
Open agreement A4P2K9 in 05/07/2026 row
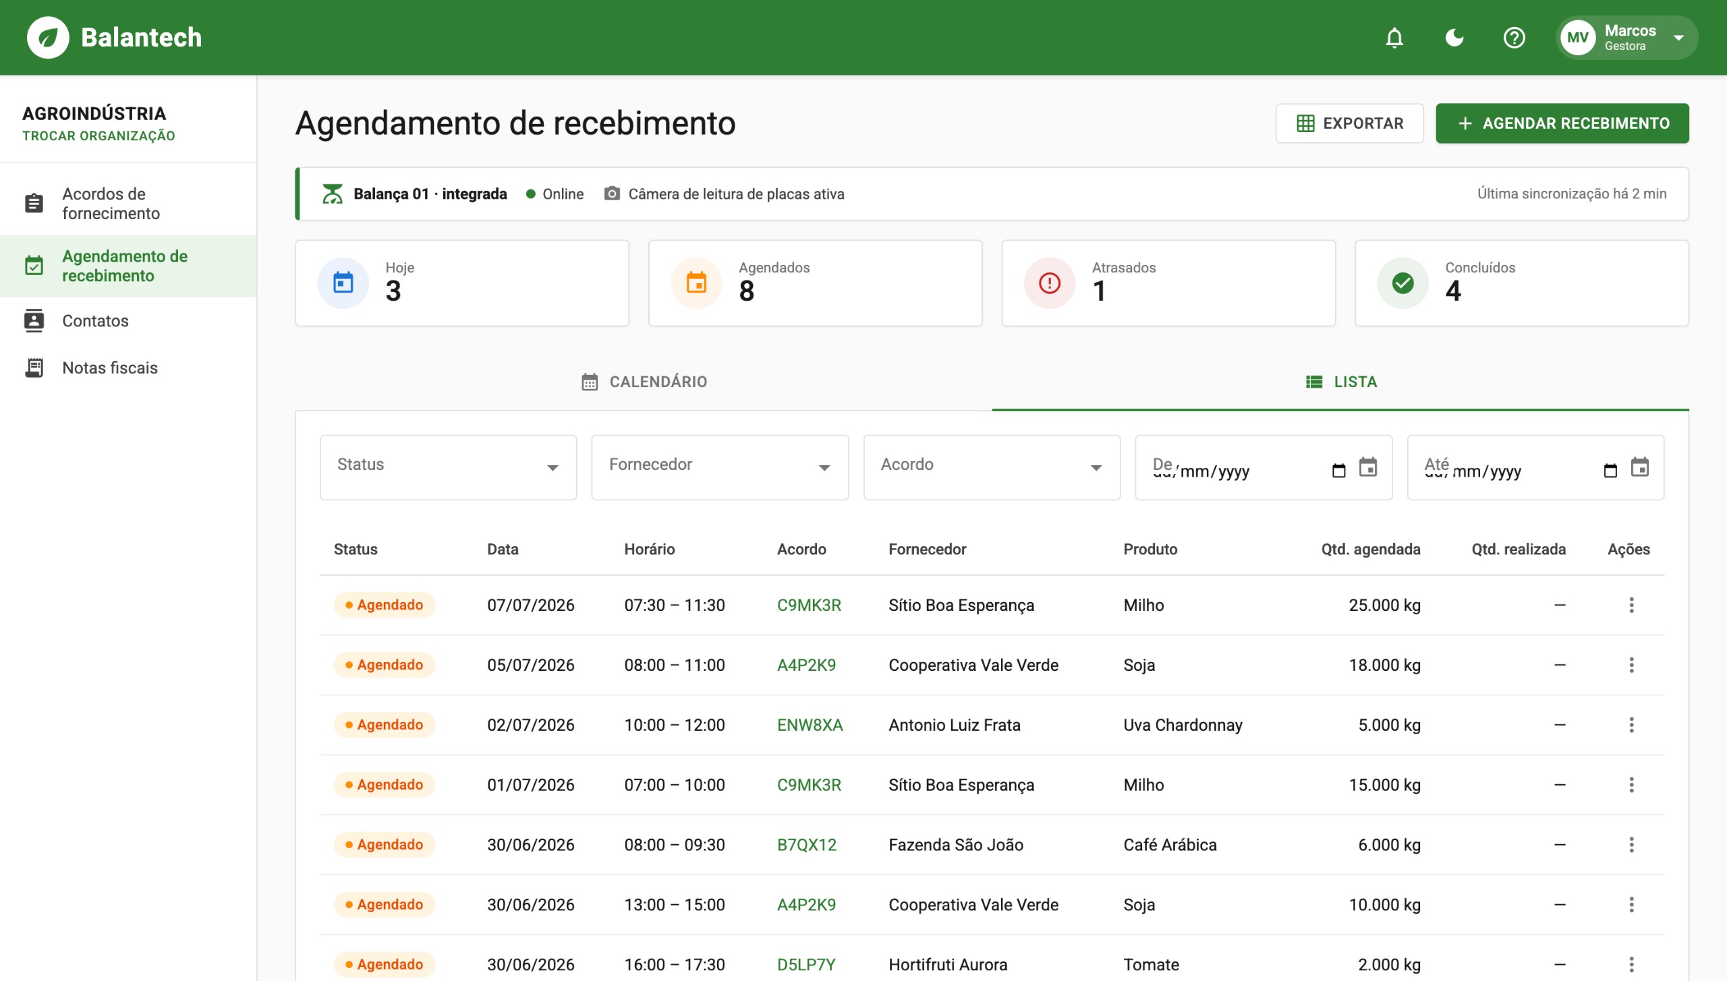[806, 665]
